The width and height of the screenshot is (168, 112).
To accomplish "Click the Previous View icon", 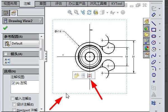I will click(x=83, y=12).
